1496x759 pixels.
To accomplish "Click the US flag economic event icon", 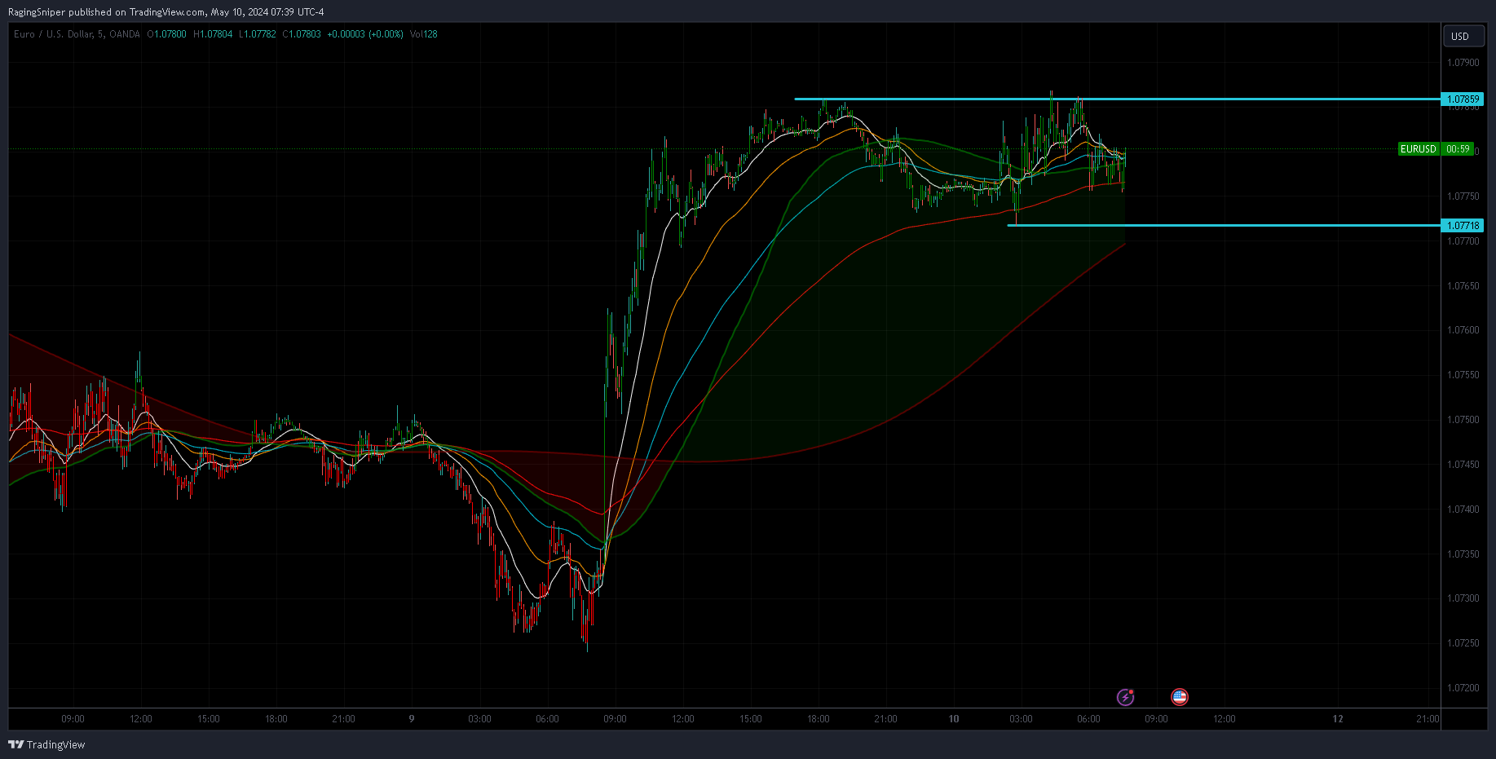I will tap(1179, 697).
